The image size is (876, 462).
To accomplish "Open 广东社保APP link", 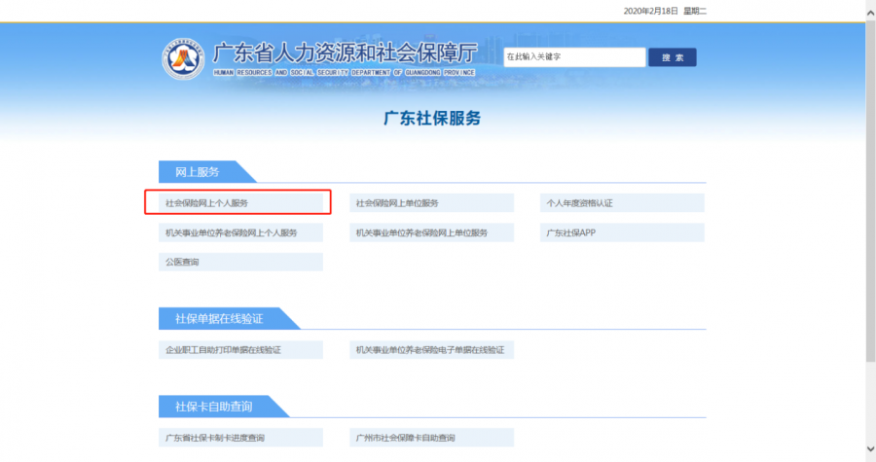I will tap(622, 232).
